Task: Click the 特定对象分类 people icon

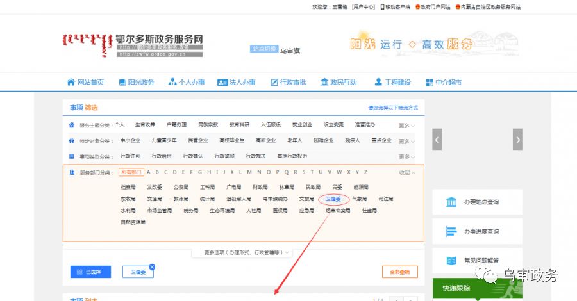Action: coord(72,141)
